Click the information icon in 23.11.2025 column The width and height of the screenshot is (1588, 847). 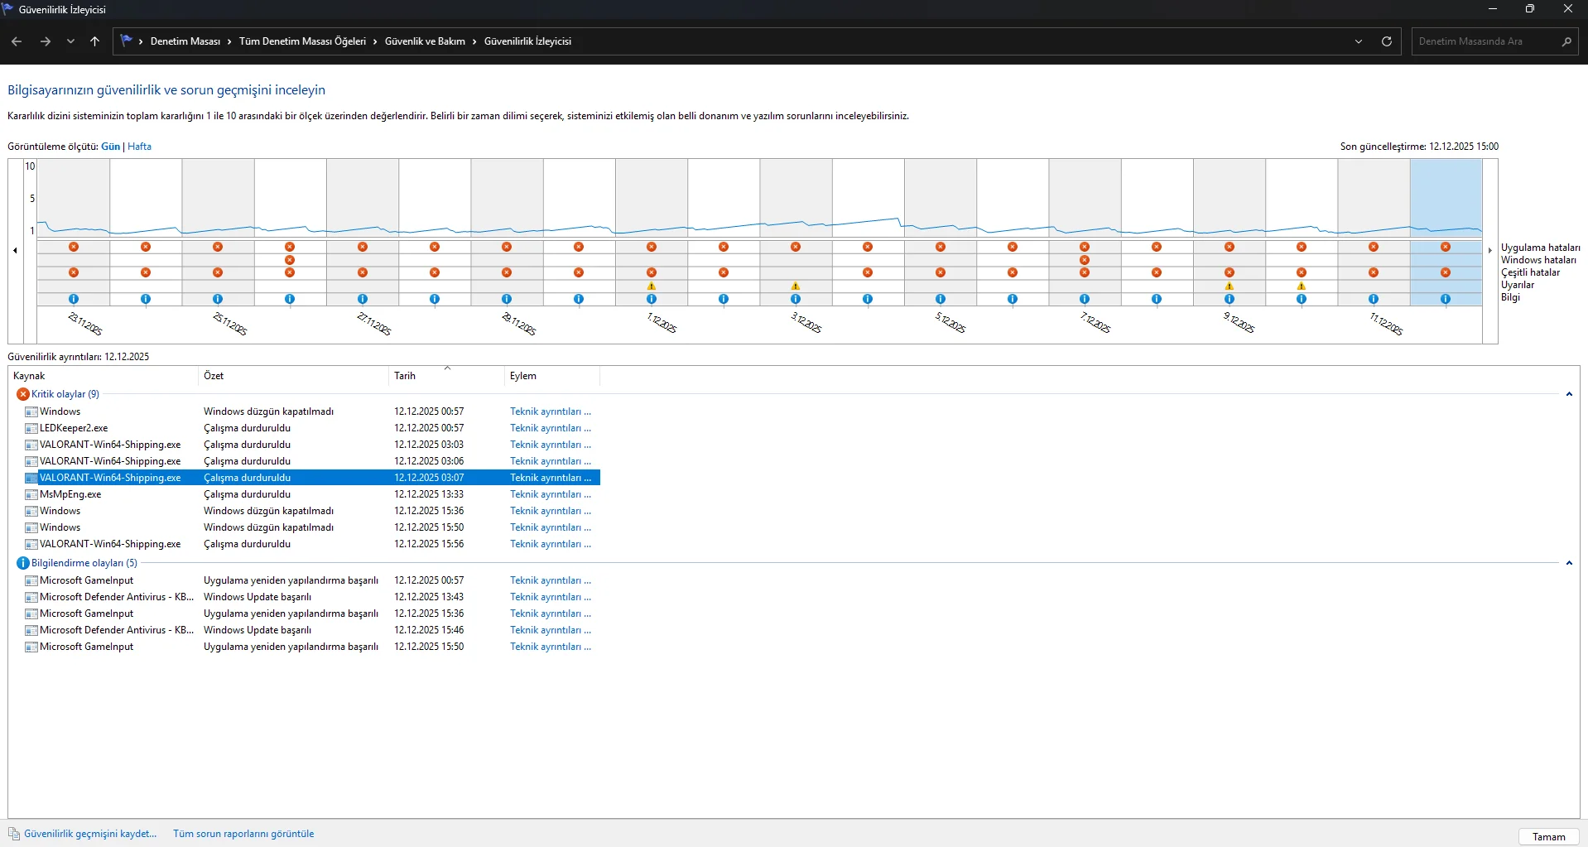74,299
